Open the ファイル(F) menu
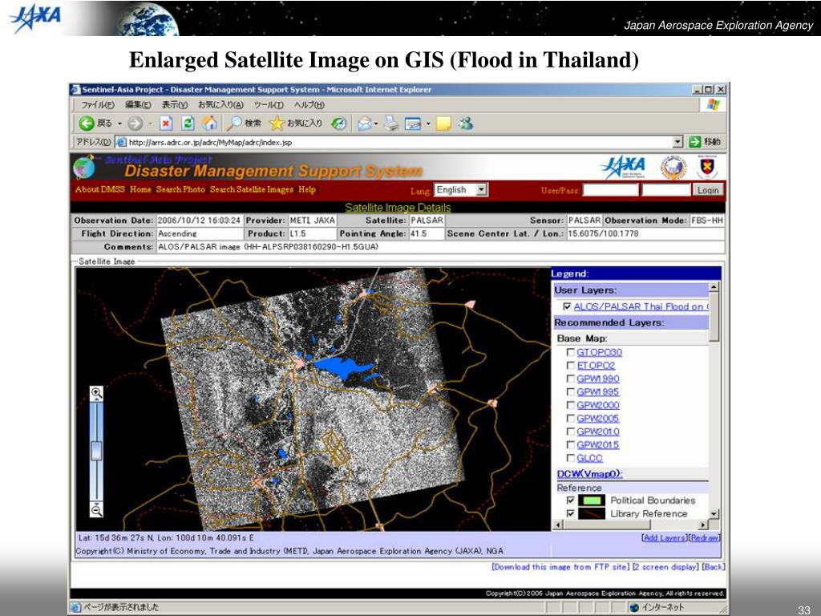This screenshot has width=821, height=616. pos(97,105)
